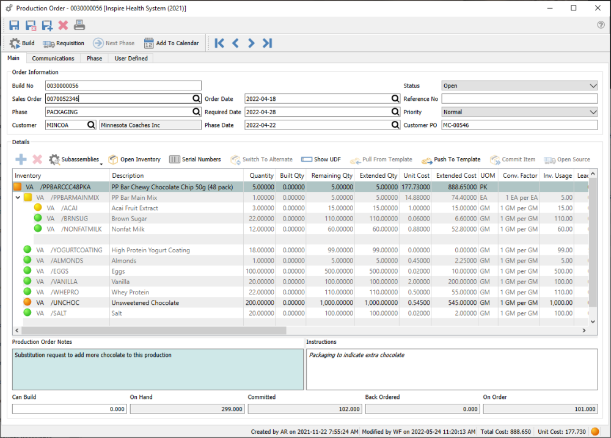Screen dimensions: 611x438
Task: Click the Customer PO input field
Action: click(519, 125)
